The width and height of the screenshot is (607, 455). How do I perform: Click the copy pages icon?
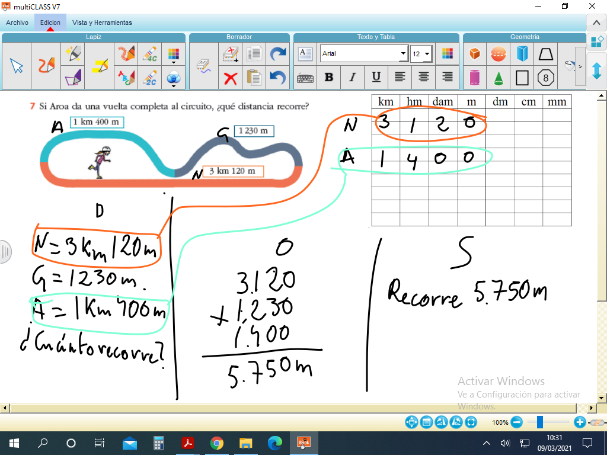point(254,54)
